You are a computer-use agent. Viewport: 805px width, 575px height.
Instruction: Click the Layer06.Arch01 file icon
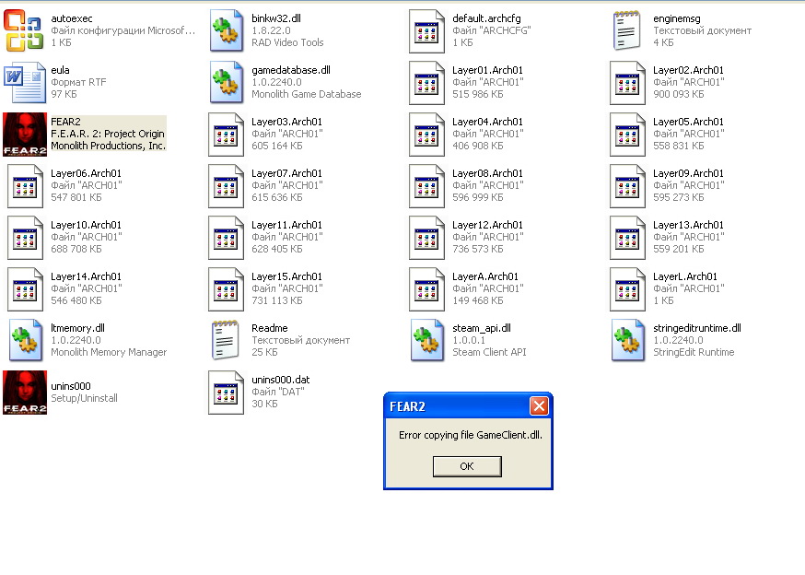tap(25, 186)
